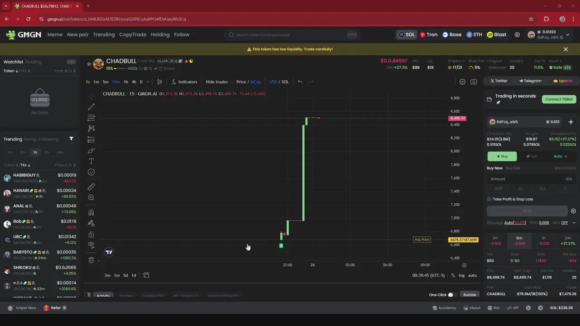The image size is (580, 326).
Task: Select the trend line drawing tool
Action: tap(91, 107)
